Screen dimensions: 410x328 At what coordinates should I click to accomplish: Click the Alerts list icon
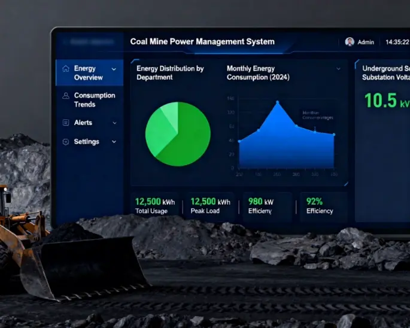point(65,123)
